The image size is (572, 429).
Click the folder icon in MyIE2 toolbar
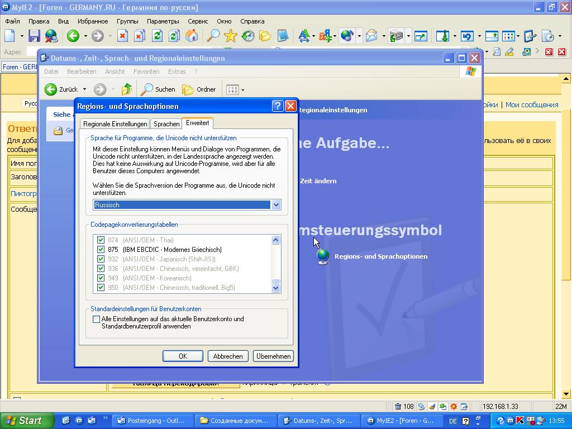[x=265, y=36]
